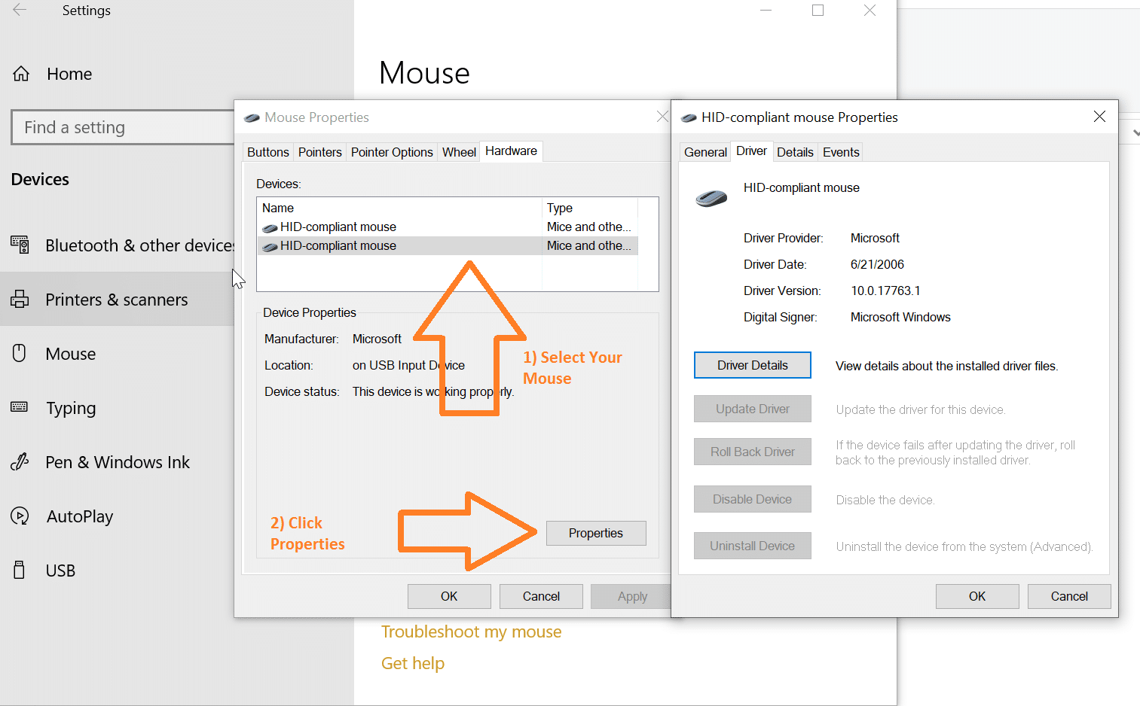Open USB settings from the sidebar
1140x706 pixels.
tap(60, 570)
